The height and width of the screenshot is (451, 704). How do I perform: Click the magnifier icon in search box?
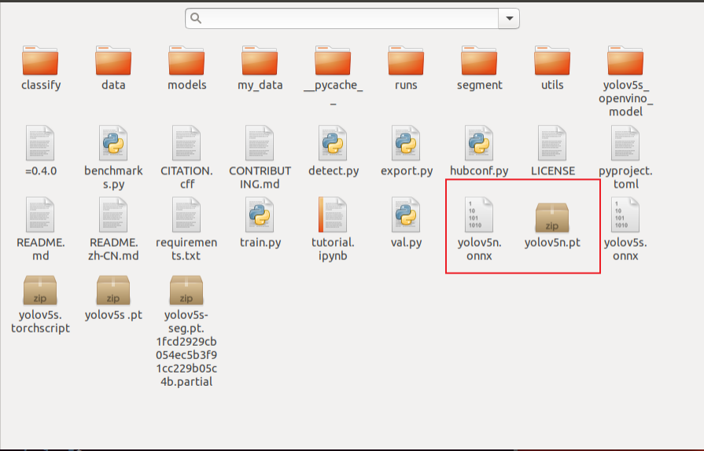pos(196,18)
